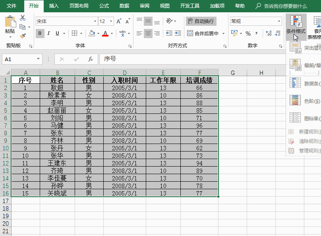Toggle Italic formatting
The height and width of the screenshot is (236, 321).
point(48,33)
